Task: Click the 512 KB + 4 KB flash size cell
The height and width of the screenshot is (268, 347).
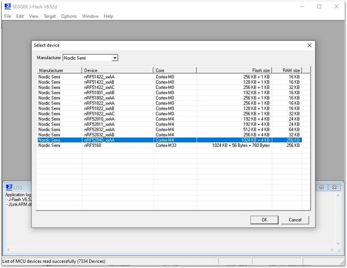Action: [257, 130]
